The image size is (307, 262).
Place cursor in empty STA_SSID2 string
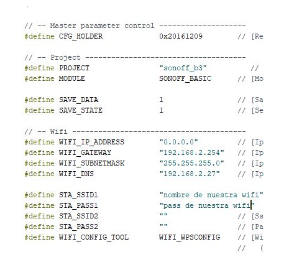click(x=163, y=215)
